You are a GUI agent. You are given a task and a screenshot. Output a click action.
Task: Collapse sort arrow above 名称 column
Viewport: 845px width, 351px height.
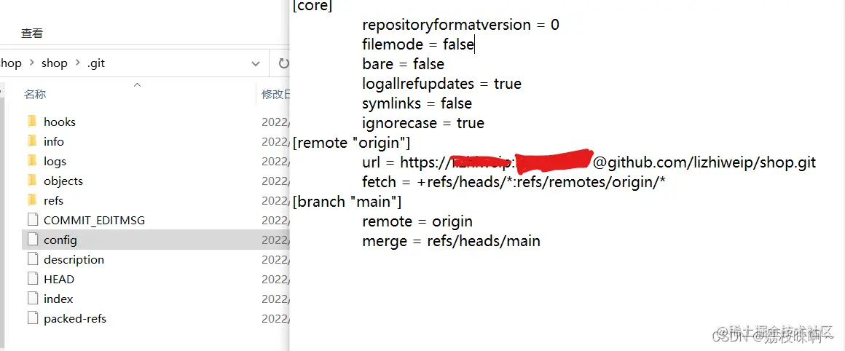tap(137, 85)
